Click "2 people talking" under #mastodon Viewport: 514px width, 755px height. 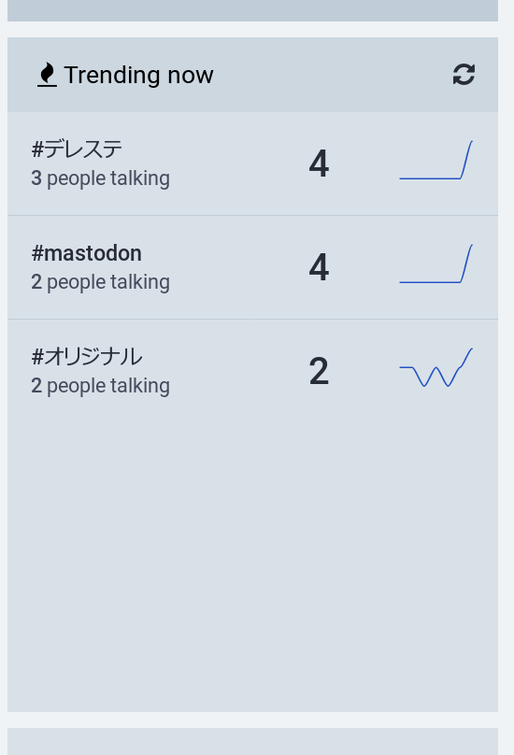pos(100,282)
